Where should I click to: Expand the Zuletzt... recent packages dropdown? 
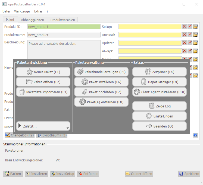(x=43, y=126)
